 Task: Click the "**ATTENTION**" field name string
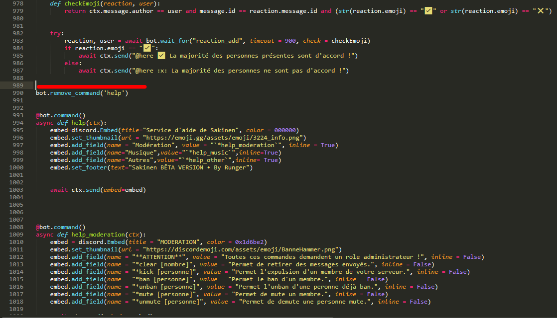point(159,257)
